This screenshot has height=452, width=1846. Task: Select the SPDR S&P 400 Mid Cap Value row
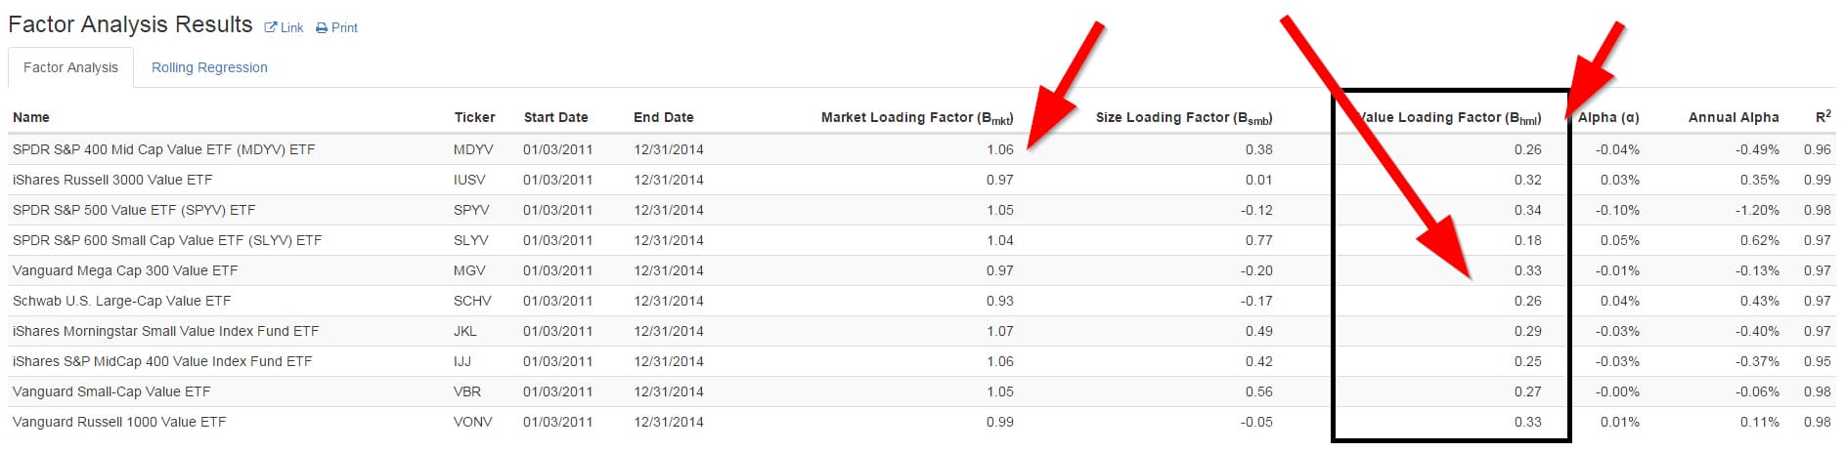click(x=163, y=149)
